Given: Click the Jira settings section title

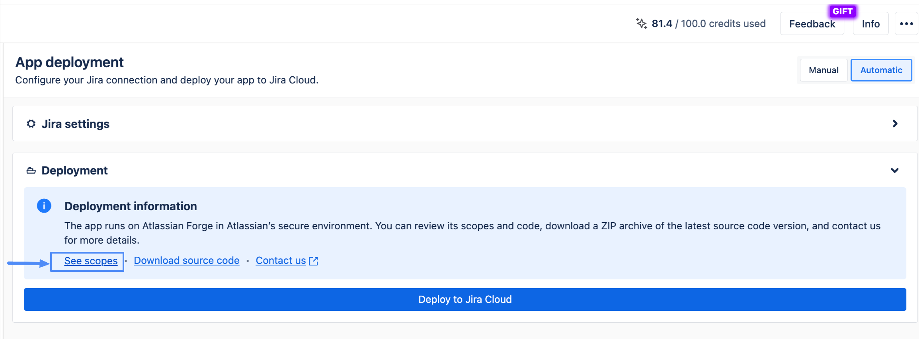Looking at the screenshot, I should tap(75, 124).
